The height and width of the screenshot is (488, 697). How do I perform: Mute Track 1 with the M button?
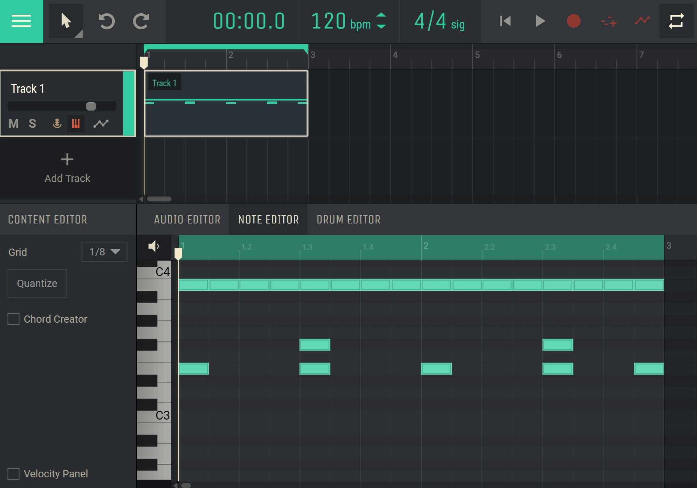click(x=14, y=124)
